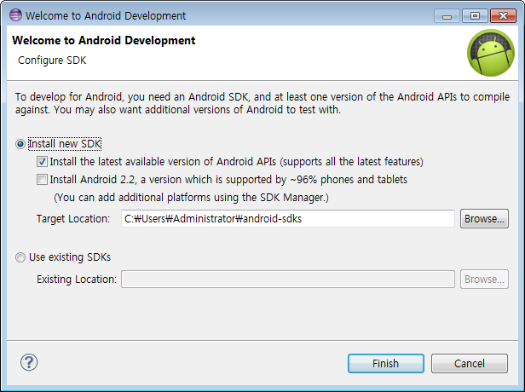Uncheck Install latest available Android APIs
The width and height of the screenshot is (525, 392).
[42, 162]
